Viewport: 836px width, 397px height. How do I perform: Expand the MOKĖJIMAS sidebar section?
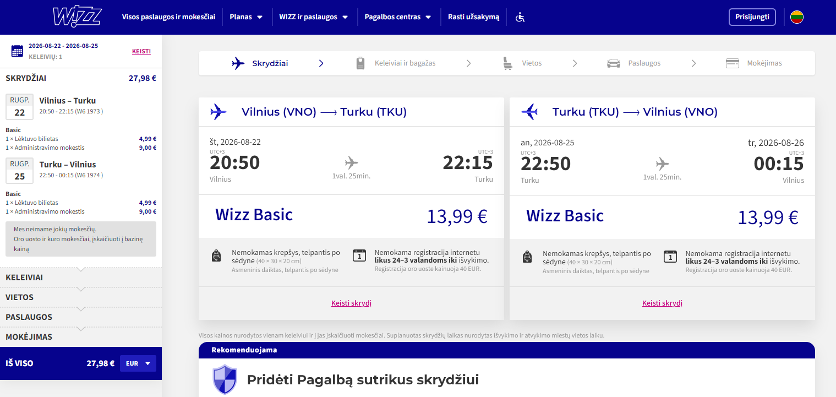click(x=81, y=337)
